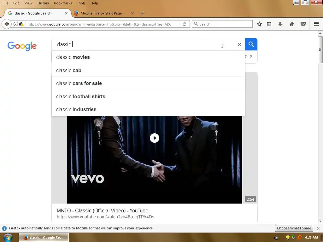Viewport: 323px width, 242px height.
Task: Click the address bar URL
Action: pos(99,24)
